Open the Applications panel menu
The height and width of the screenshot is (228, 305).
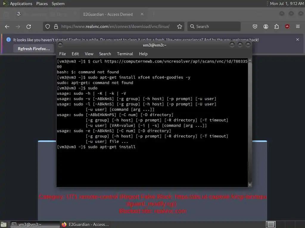pos(21,4)
